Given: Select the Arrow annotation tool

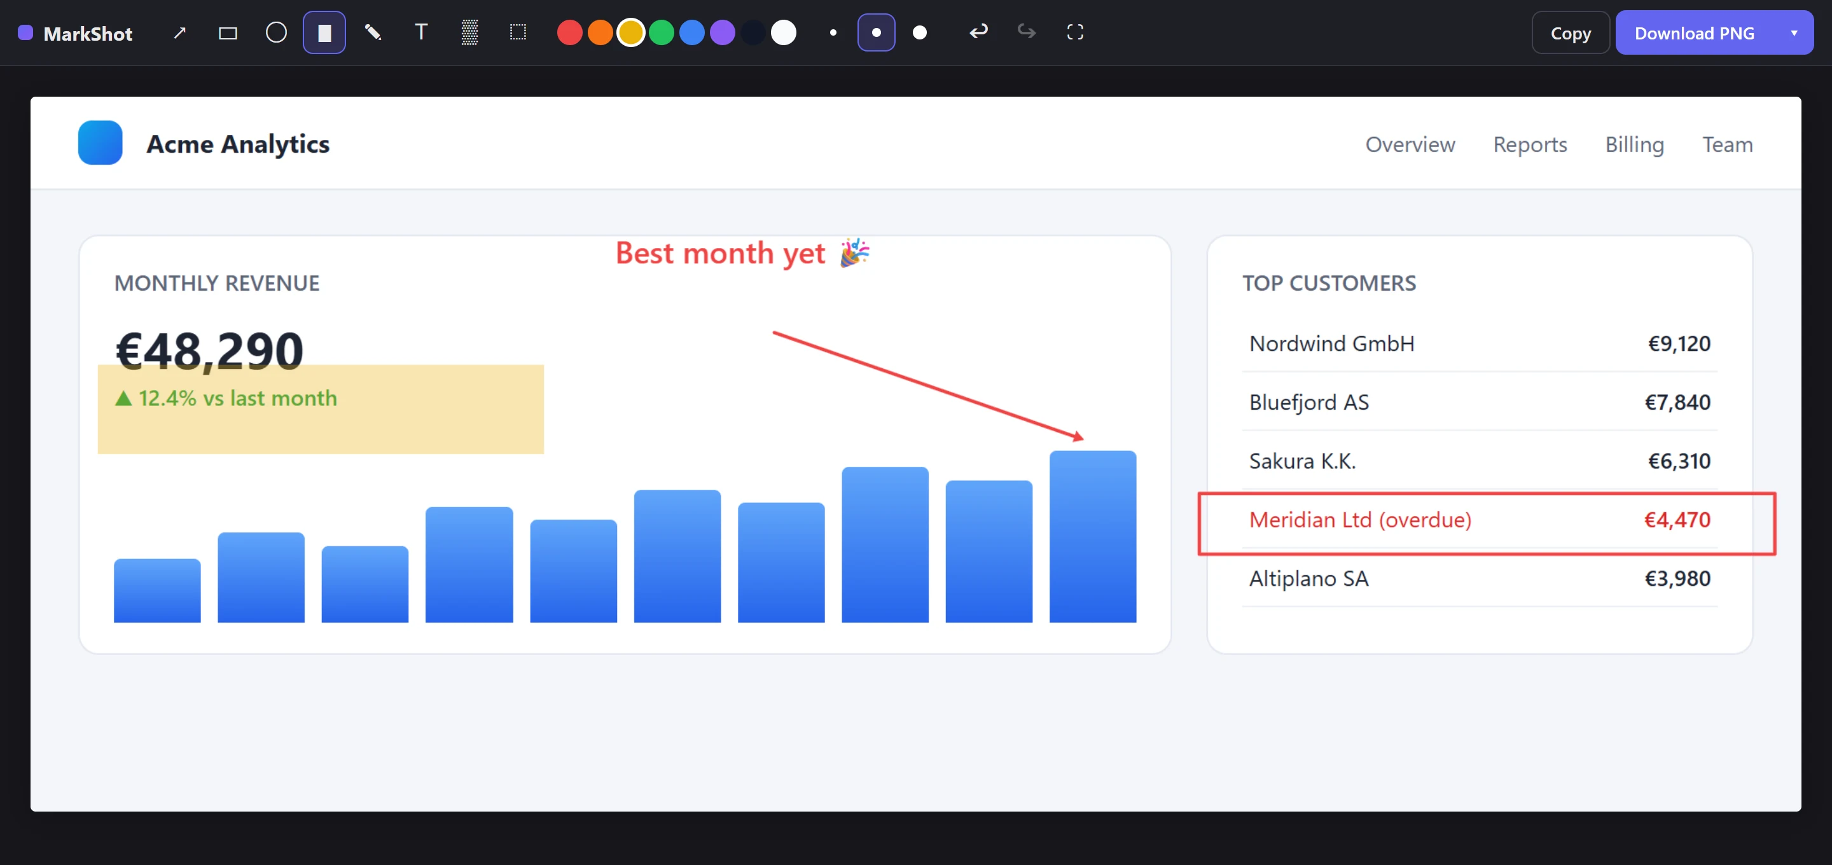Looking at the screenshot, I should click(x=180, y=32).
